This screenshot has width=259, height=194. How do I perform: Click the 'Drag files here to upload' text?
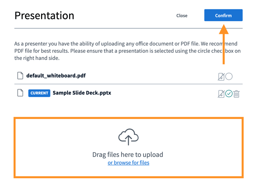(128, 154)
